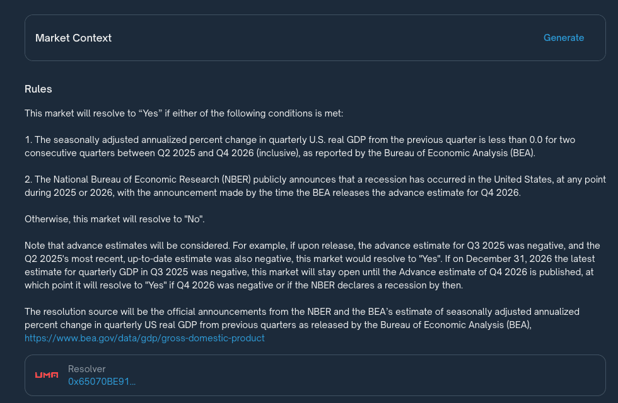Click the Generate button in Market Context
This screenshot has height=403, width=618.
[563, 38]
